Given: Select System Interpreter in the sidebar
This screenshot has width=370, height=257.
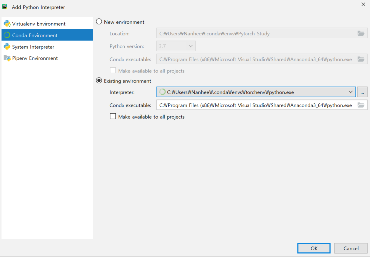Looking at the screenshot, I should coord(47,47).
